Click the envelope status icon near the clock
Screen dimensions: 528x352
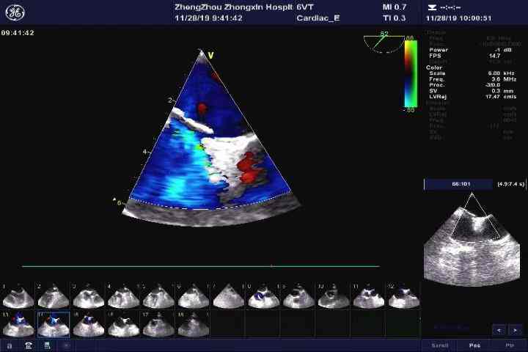pyautogui.click(x=431, y=7)
